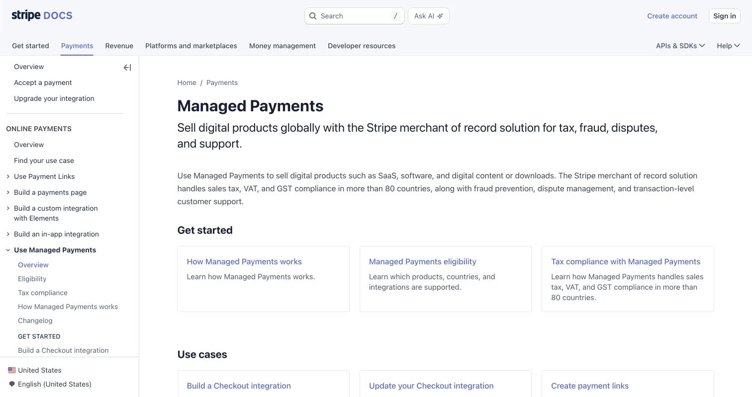Open Build a Checkout integration sidebar item
The image size is (752, 397).
(x=63, y=350)
